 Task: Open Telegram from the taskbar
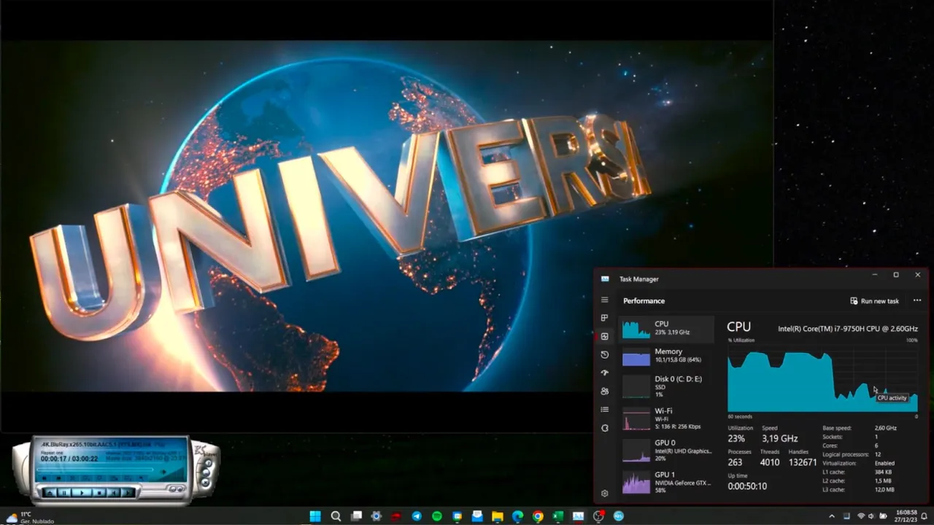click(x=417, y=516)
